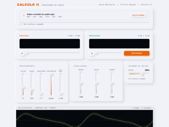Click the Q value '1.00'
This screenshot has width=169, height=127.
[61, 98]
